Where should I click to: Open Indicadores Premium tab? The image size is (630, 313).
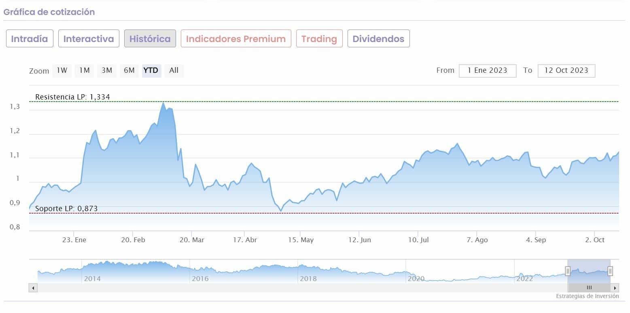point(236,39)
